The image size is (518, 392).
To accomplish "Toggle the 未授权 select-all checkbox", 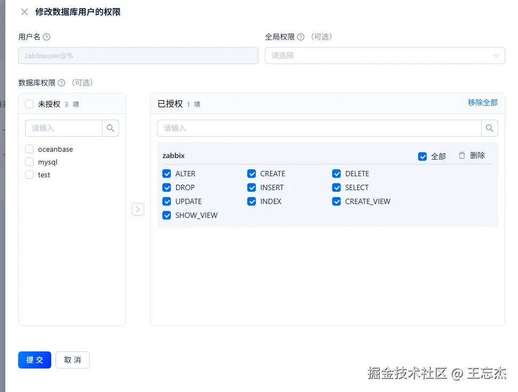I will pos(29,104).
